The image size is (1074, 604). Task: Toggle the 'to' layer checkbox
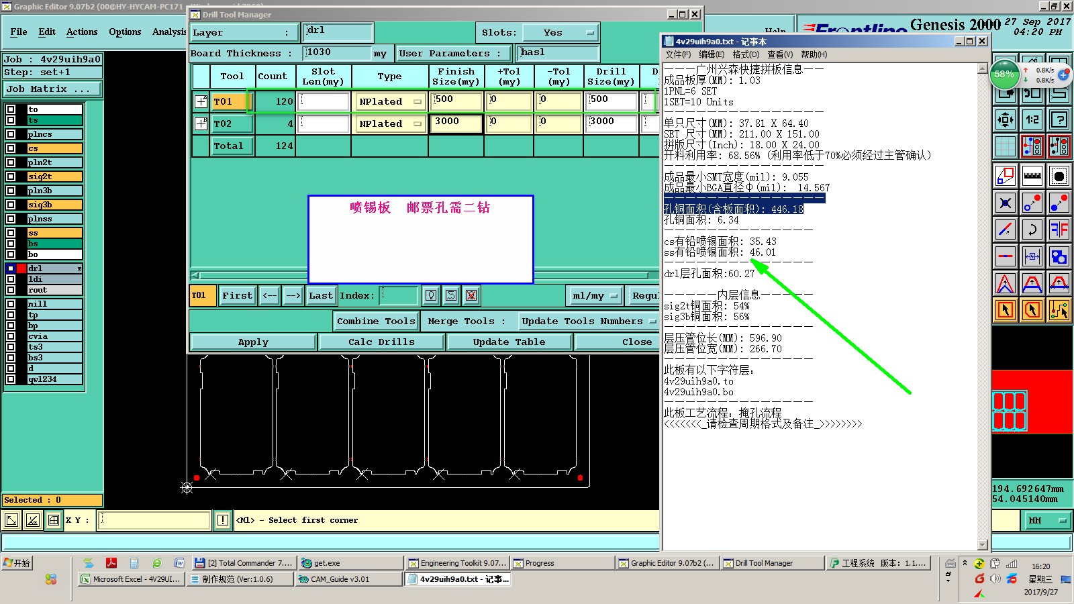click(x=11, y=109)
